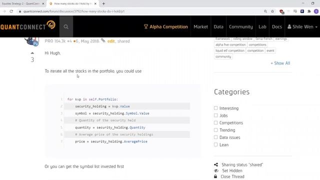Reload the page in the browser
Image resolution: width=320 pixels, height=180 pixels.
(11, 11)
